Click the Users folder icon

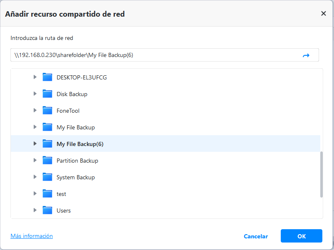pyautogui.click(x=47, y=210)
